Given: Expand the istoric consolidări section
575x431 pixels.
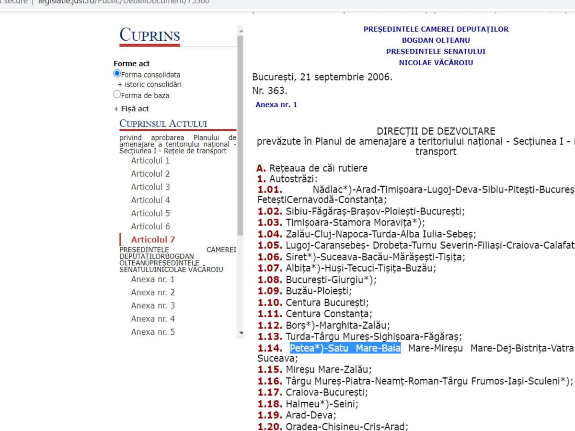Looking at the screenshot, I should (149, 85).
